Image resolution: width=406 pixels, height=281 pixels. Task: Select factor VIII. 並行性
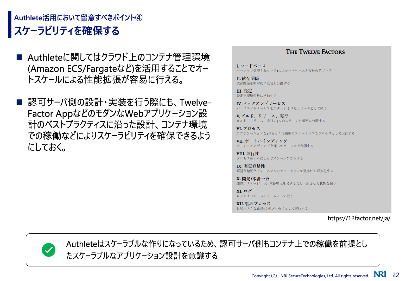click(x=248, y=154)
